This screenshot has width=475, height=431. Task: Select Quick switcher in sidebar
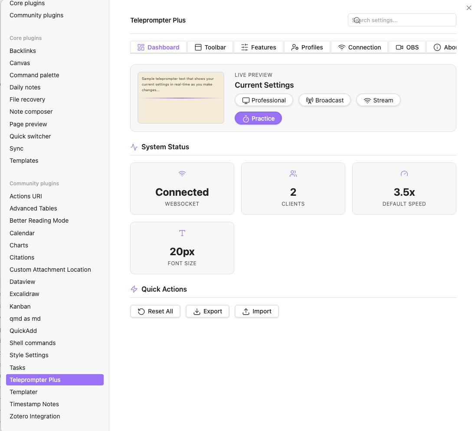pyautogui.click(x=30, y=136)
